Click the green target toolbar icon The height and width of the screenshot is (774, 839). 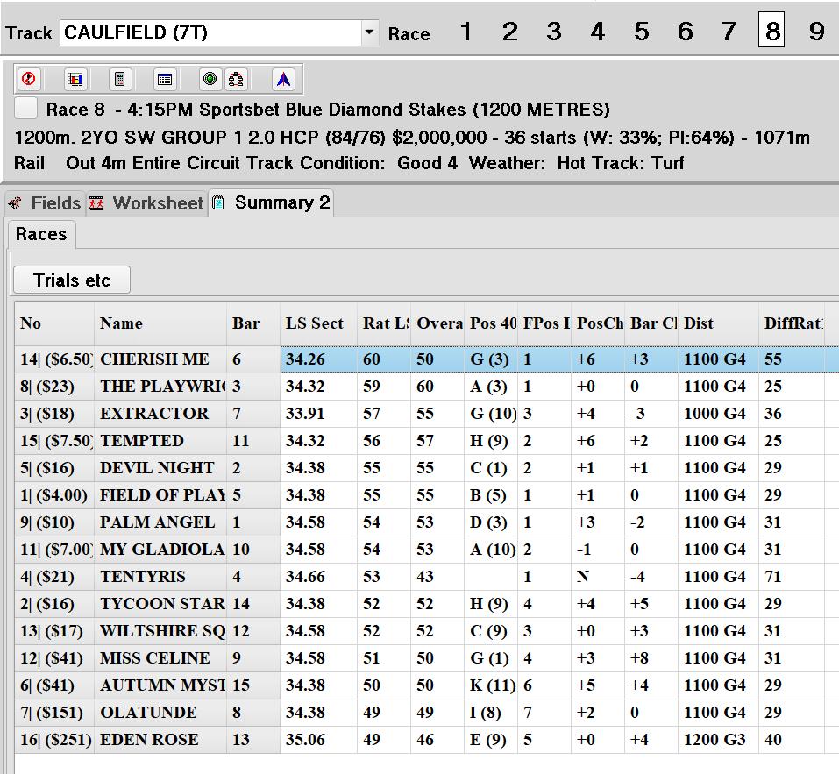click(x=210, y=80)
